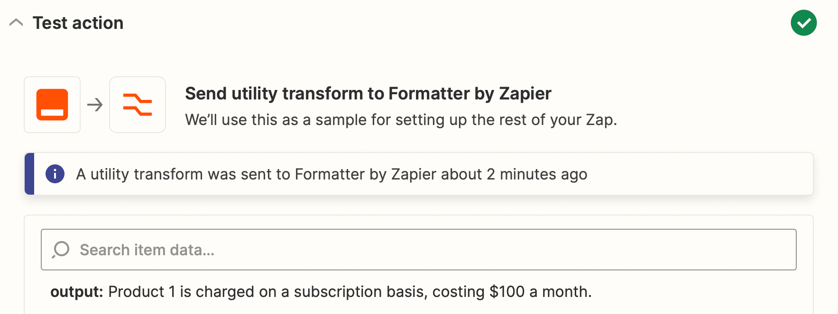The image size is (838, 314).
Task: Focus the Search item data field
Action: [x=417, y=250]
